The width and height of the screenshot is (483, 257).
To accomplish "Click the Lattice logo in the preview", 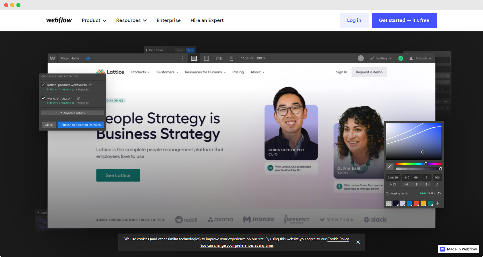I will pyautogui.click(x=110, y=72).
